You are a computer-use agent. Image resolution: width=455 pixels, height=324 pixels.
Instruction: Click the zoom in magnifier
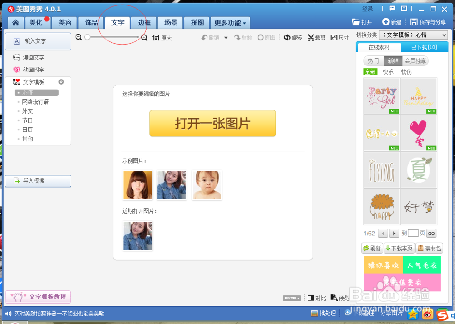[144, 38]
